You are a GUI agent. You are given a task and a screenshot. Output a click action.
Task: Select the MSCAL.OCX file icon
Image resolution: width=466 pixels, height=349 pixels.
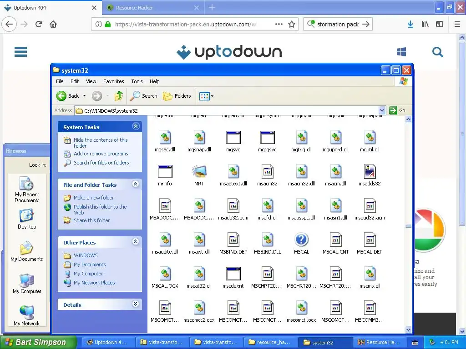click(x=165, y=274)
